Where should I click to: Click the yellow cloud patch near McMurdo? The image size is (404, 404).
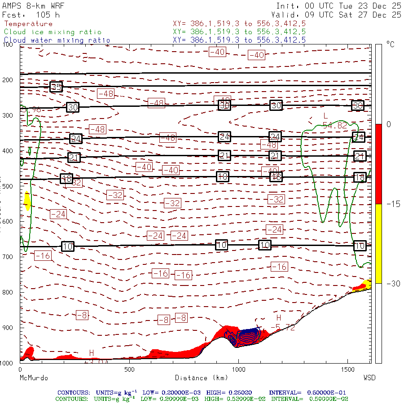[27, 201]
